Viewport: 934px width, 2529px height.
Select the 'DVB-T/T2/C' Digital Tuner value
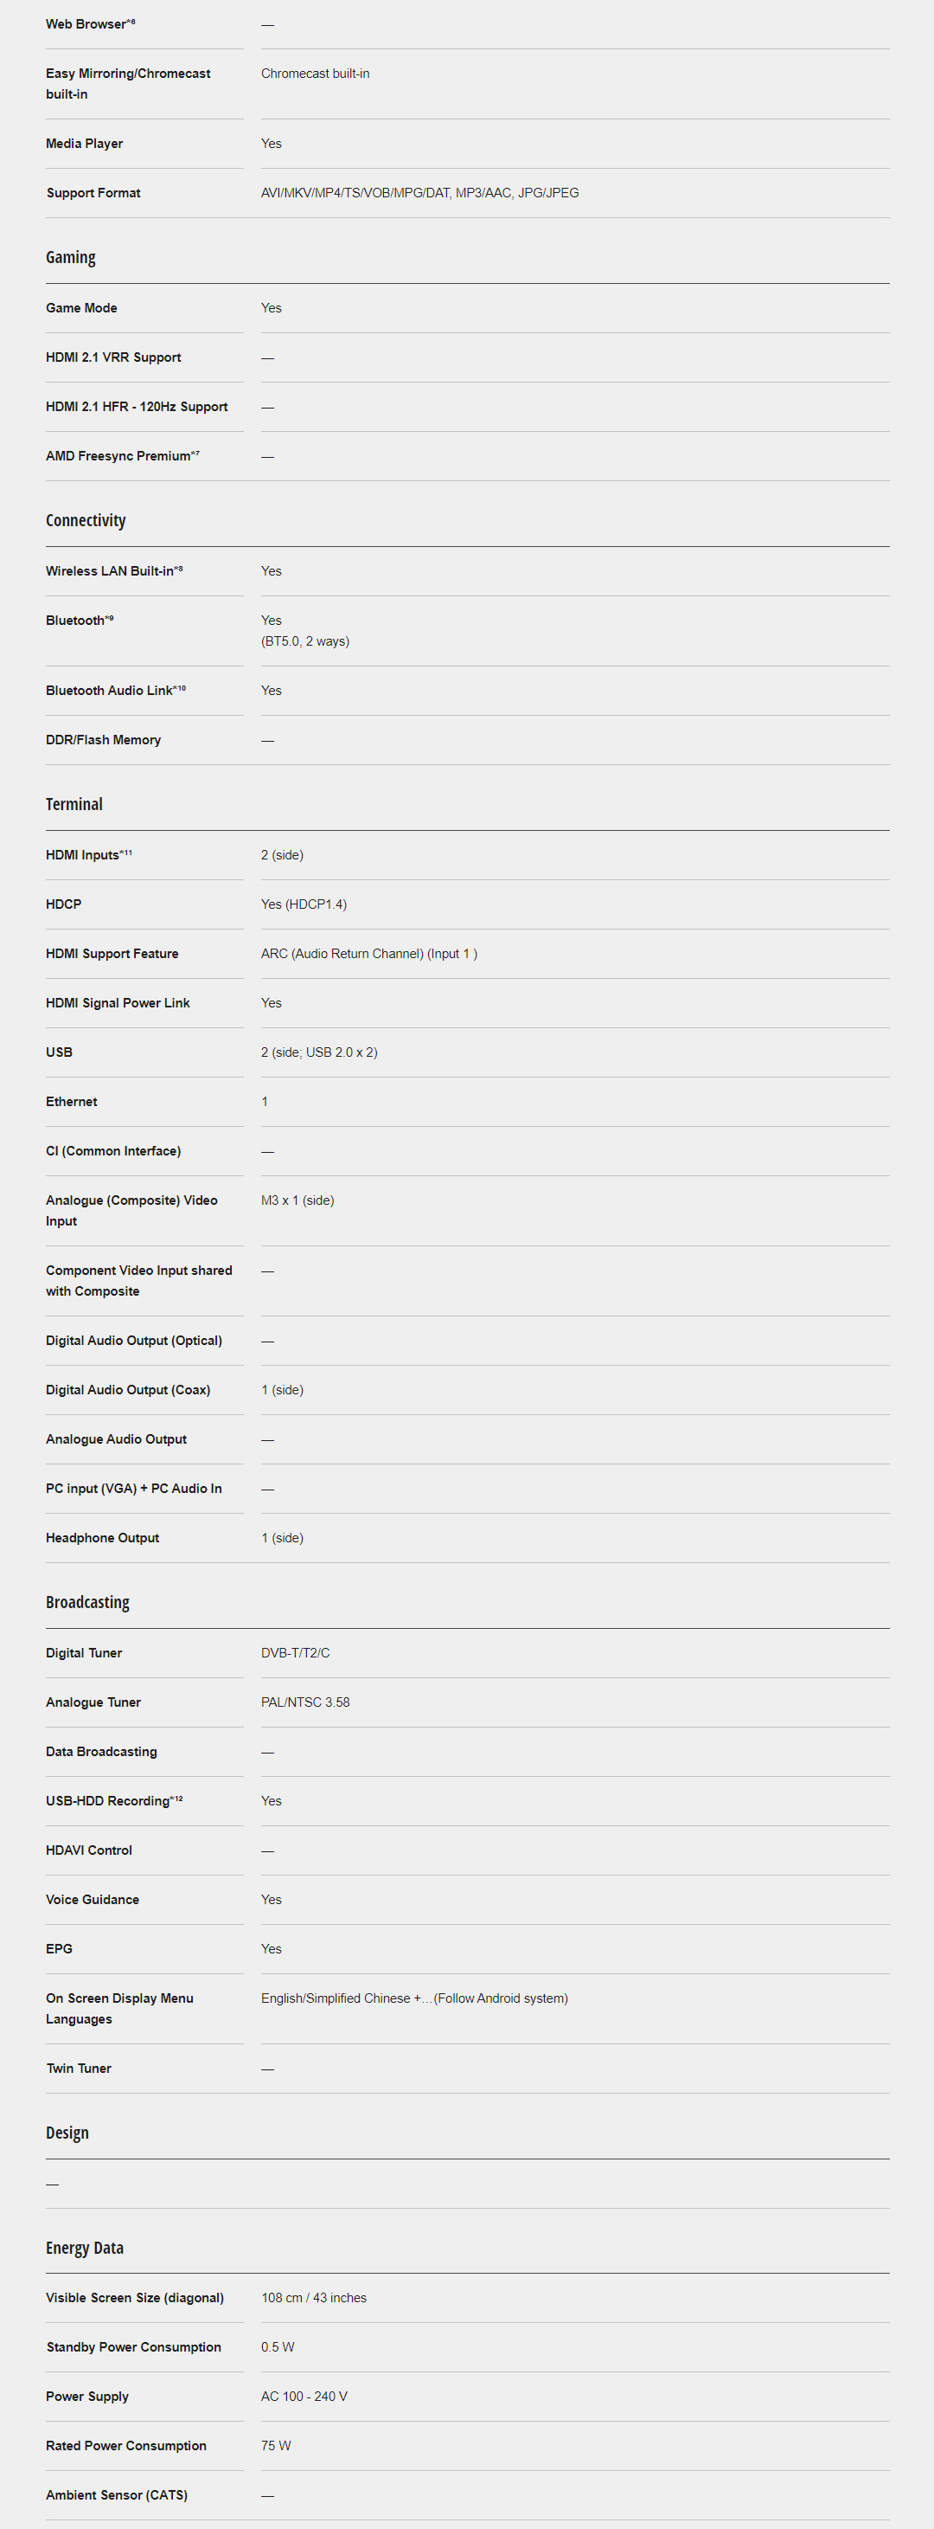pos(295,1652)
